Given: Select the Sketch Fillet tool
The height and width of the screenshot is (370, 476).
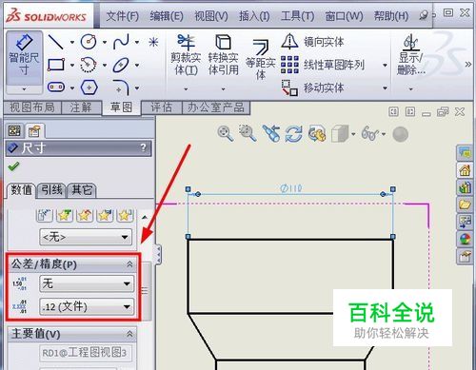Looking at the screenshot, I should click(x=122, y=88).
